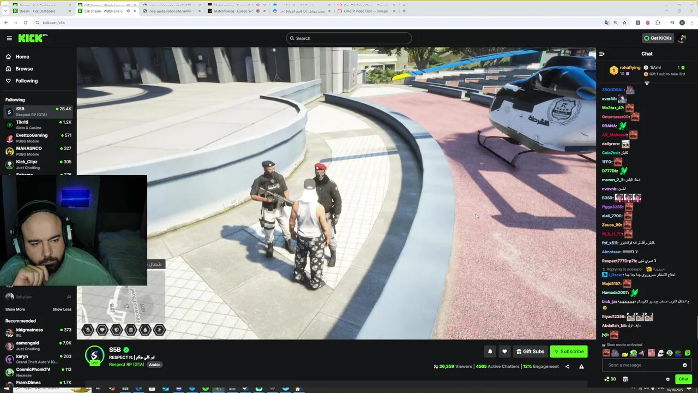The image size is (698, 393).
Task: Share the stream via share icon
Action: [567, 367]
